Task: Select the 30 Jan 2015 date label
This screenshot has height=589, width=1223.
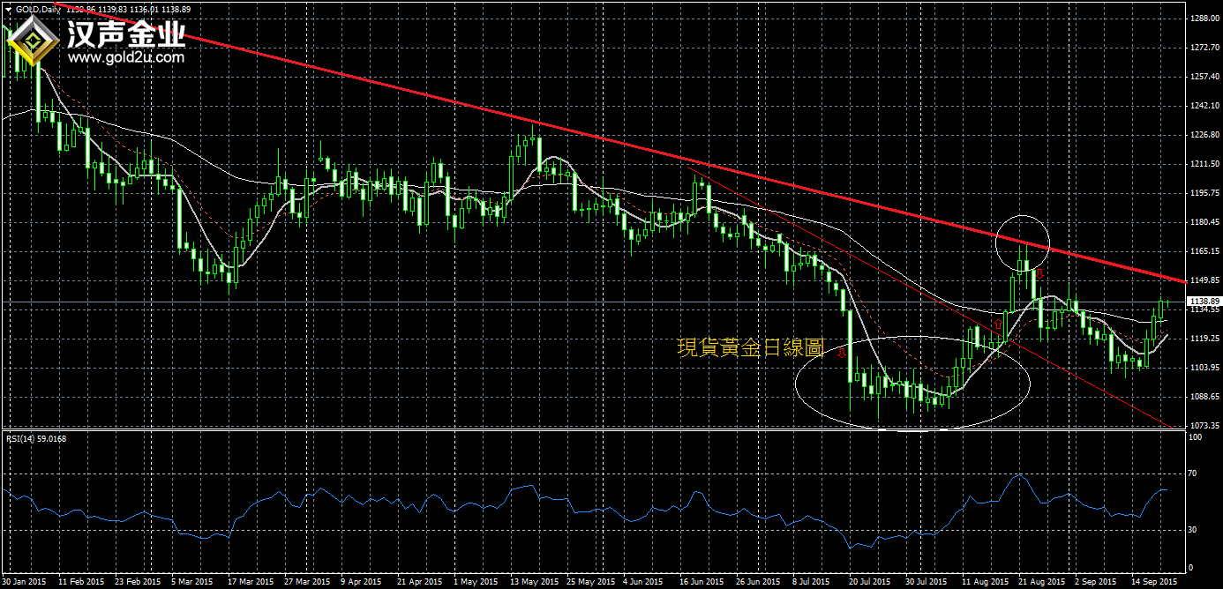Action: [25, 582]
